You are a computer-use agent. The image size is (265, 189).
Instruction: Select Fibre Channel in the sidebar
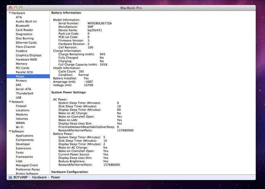25,47
